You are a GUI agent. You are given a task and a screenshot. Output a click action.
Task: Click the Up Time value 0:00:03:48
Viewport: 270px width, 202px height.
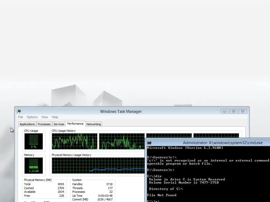[x=105, y=196]
